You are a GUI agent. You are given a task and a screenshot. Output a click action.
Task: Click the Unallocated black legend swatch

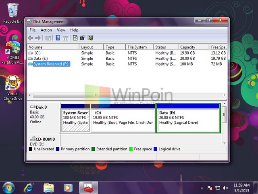pyautogui.click(x=31, y=149)
